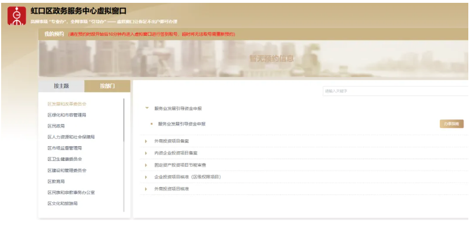Click the 服务业发展引导资金申报 section heading

tap(178, 109)
